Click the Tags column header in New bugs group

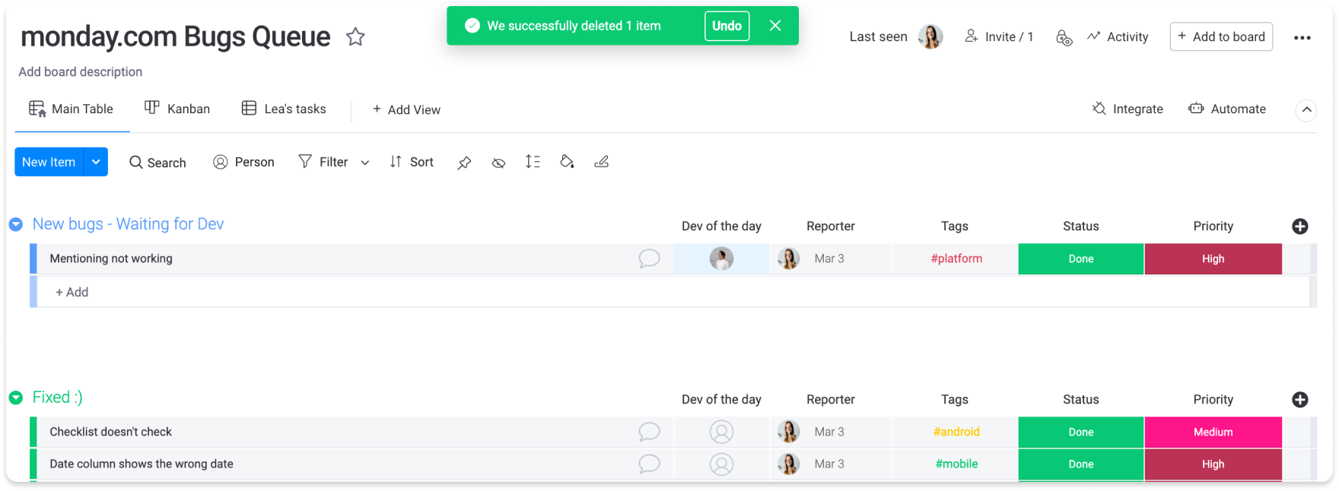954,226
